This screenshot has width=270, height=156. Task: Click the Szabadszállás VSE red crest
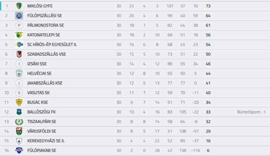coord(19,54)
